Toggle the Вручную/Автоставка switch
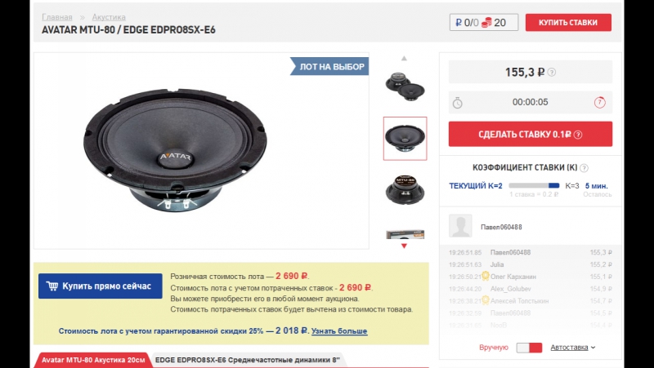The height and width of the screenshot is (368, 654). tap(529, 348)
